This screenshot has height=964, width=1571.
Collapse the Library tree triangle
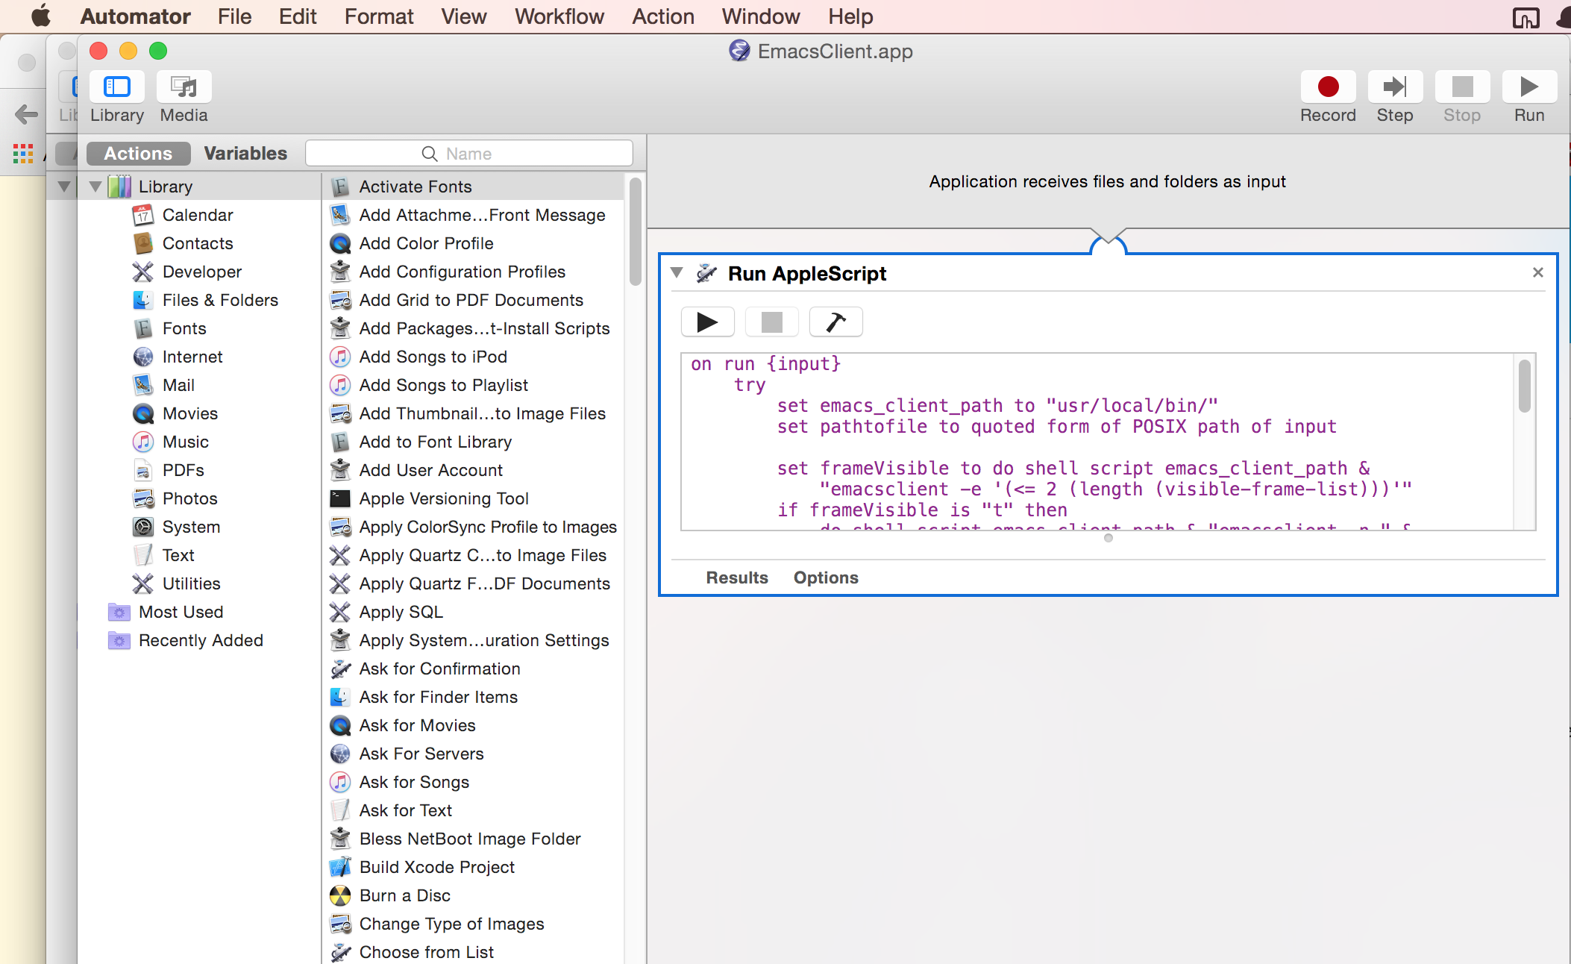[x=95, y=187]
